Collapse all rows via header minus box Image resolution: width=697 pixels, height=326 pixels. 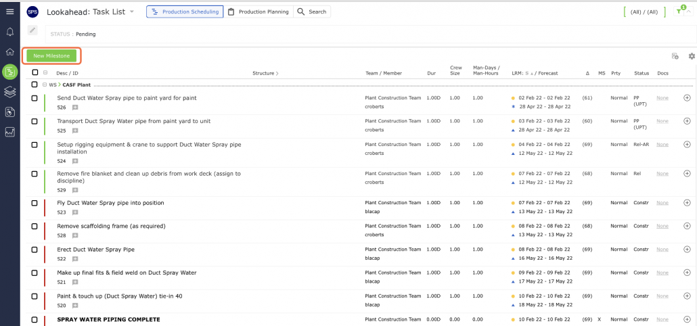(45, 72)
